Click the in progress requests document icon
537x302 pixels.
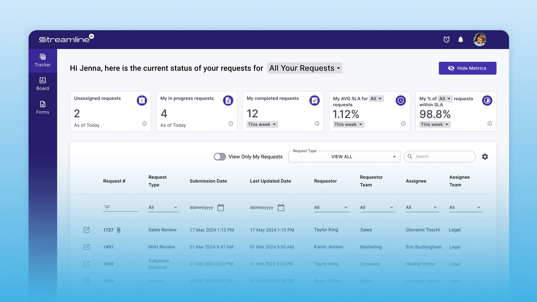pyautogui.click(x=228, y=100)
